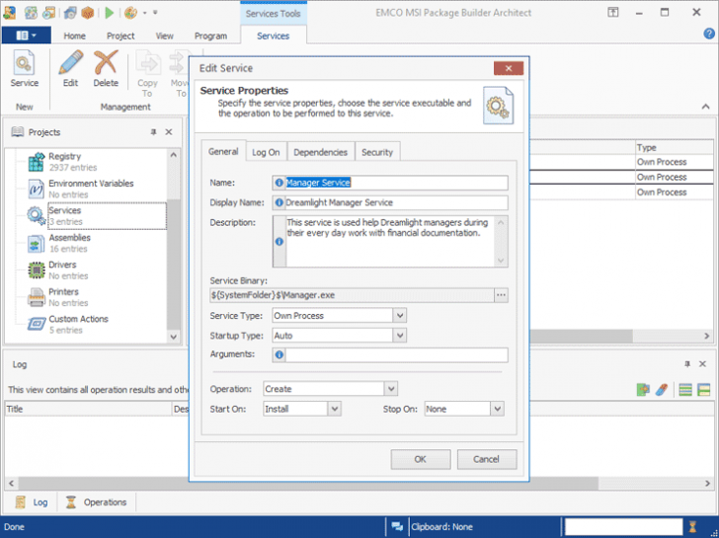This screenshot has width=719, height=538.
Task: Select the Custom Actions icon in Projects
Action: tap(37, 324)
